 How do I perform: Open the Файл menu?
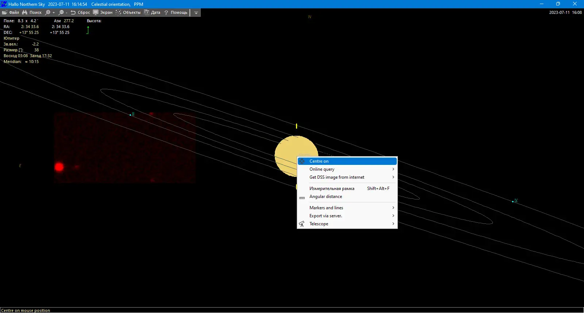click(10, 12)
